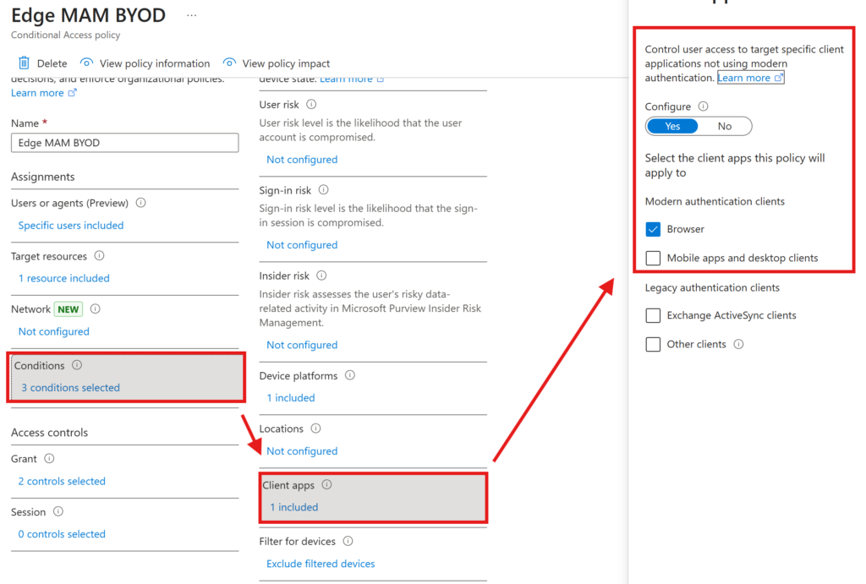Click info icon beside Target resources
Image resolution: width=866 pixels, height=584 pixels.
[99, 256]
